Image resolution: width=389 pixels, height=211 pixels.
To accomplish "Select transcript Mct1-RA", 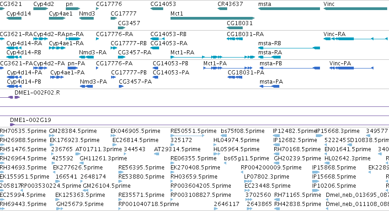I will pyautogui.click(x=213, y=57).
